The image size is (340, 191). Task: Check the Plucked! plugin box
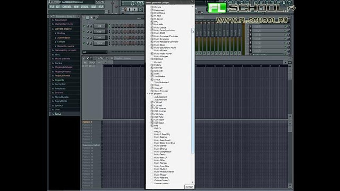[152, 62]
